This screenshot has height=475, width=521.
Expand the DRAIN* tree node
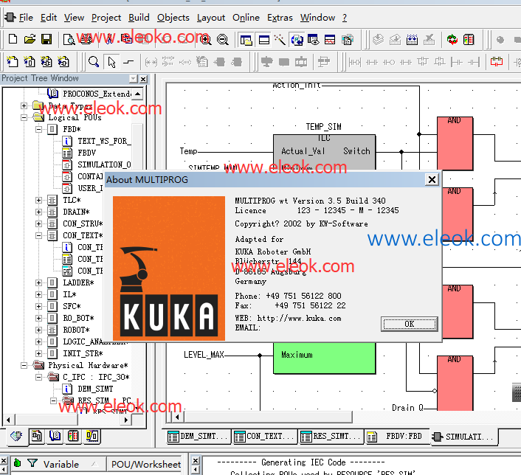39,212
